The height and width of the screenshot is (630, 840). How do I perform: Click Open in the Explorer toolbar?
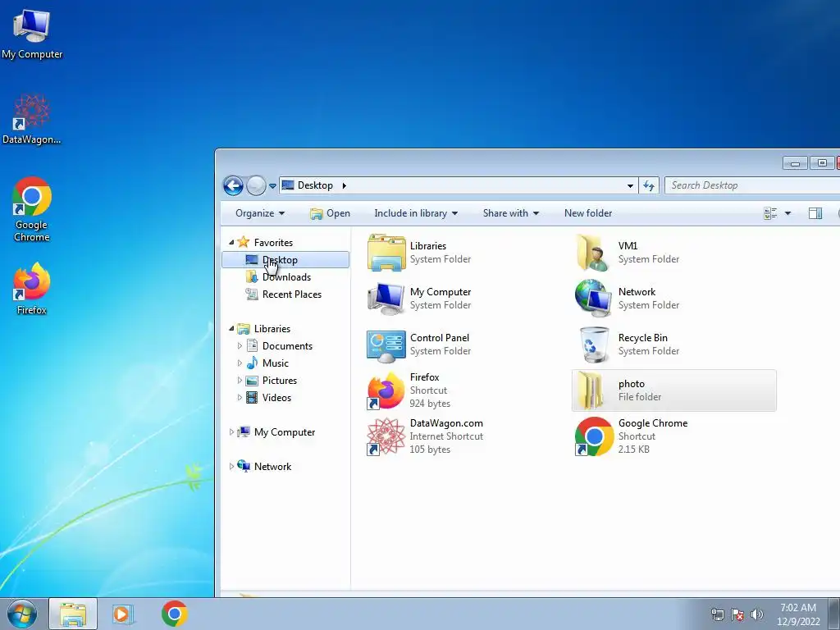click(x=330, y=213)
